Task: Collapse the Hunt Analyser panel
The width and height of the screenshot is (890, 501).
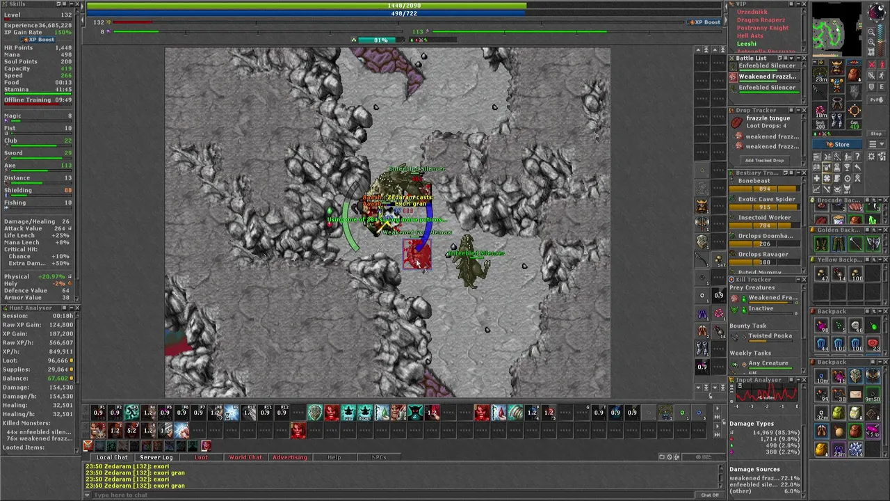Action: click(x=70, y=308)
